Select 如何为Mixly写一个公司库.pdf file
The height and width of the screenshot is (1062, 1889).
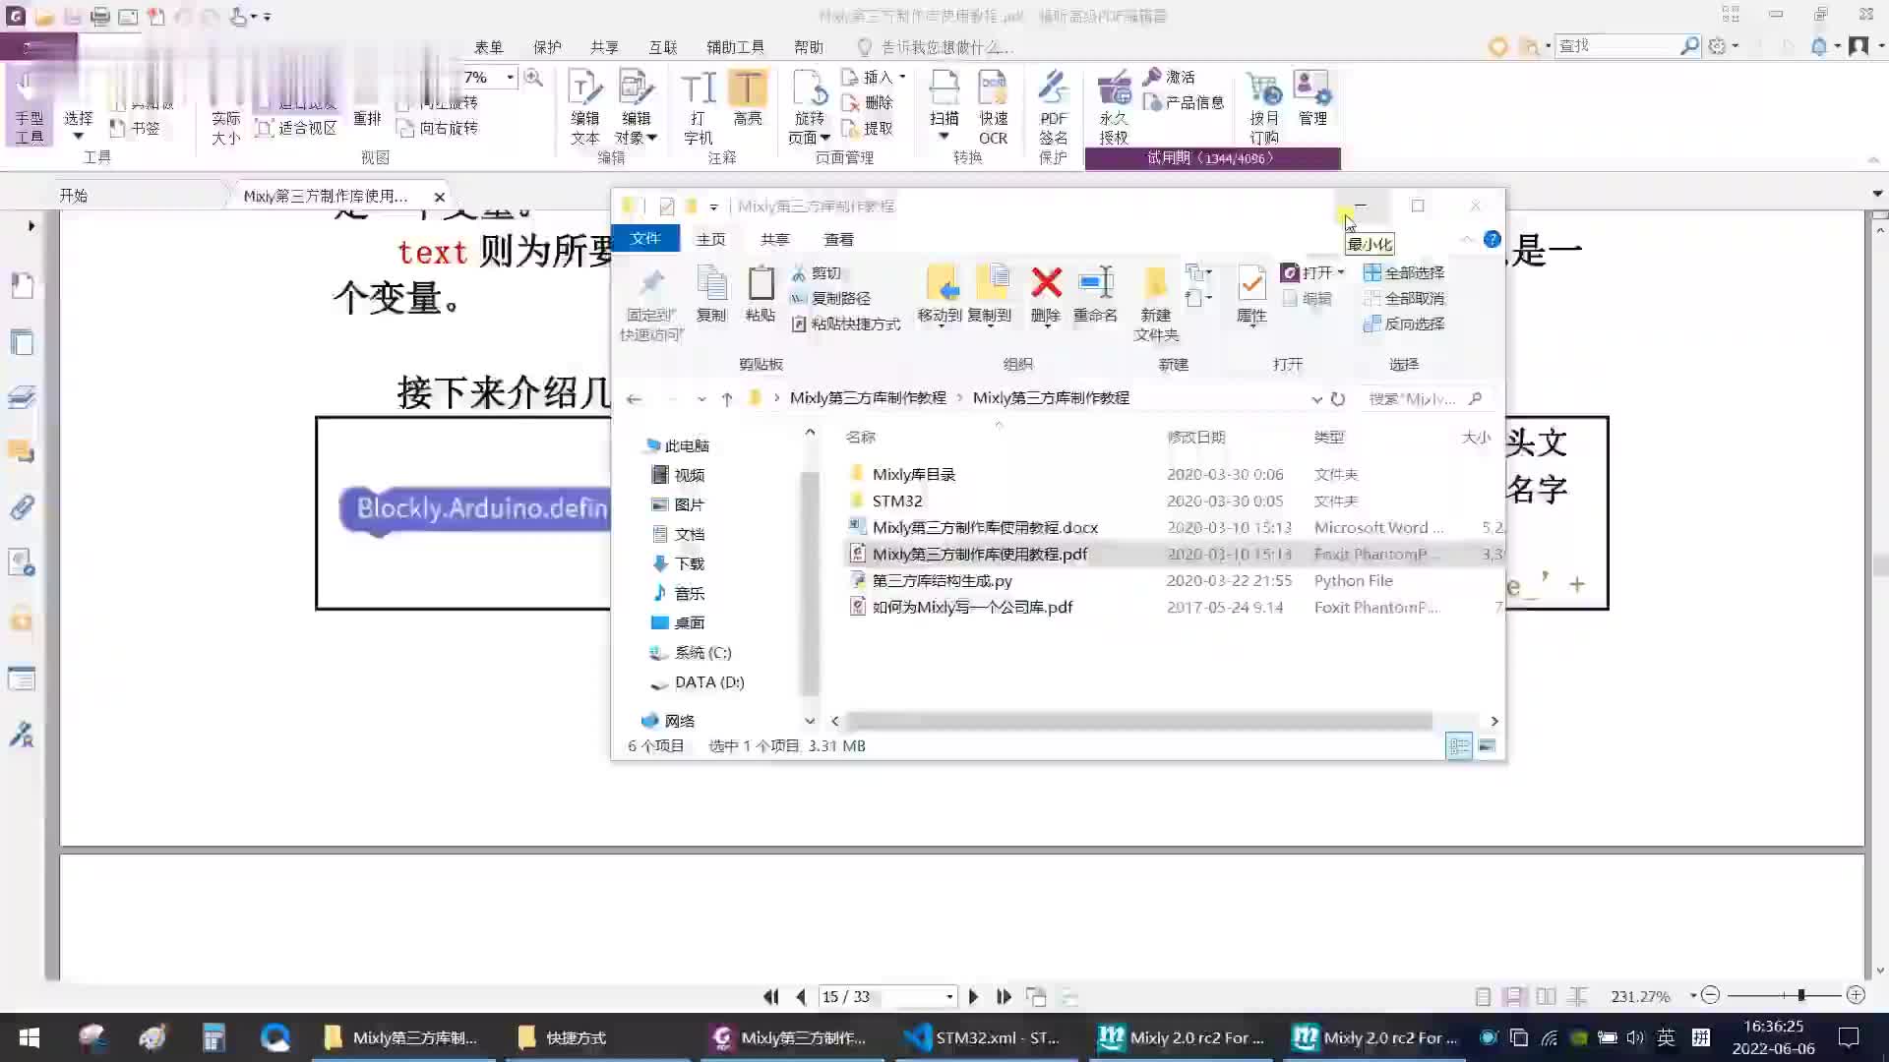point(972,607)
